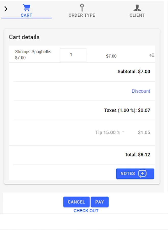Expand the side panel chevron arrow
168x230 pixels.
pos(6,9)
